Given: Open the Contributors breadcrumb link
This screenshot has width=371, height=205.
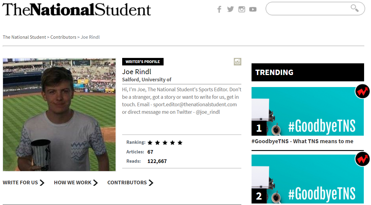Looking at the screenshot, I should tap(63, 37).
